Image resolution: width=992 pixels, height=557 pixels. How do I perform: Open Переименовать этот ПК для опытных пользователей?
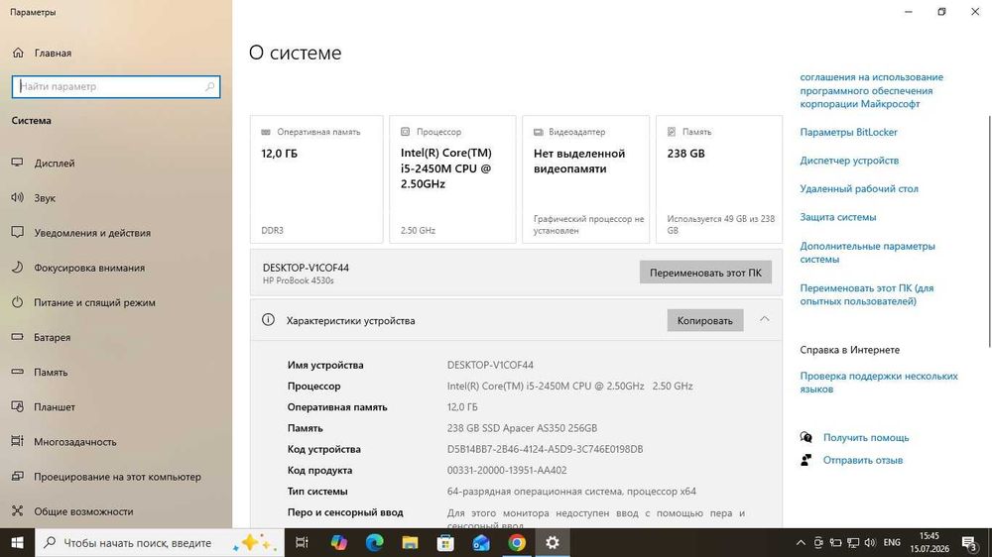(x=866, y=294)
